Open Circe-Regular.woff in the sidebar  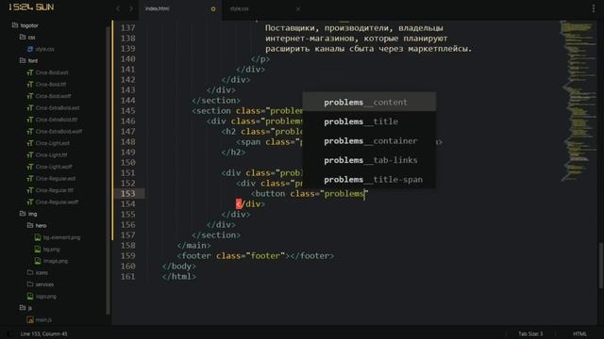click(x=57, y=202)
